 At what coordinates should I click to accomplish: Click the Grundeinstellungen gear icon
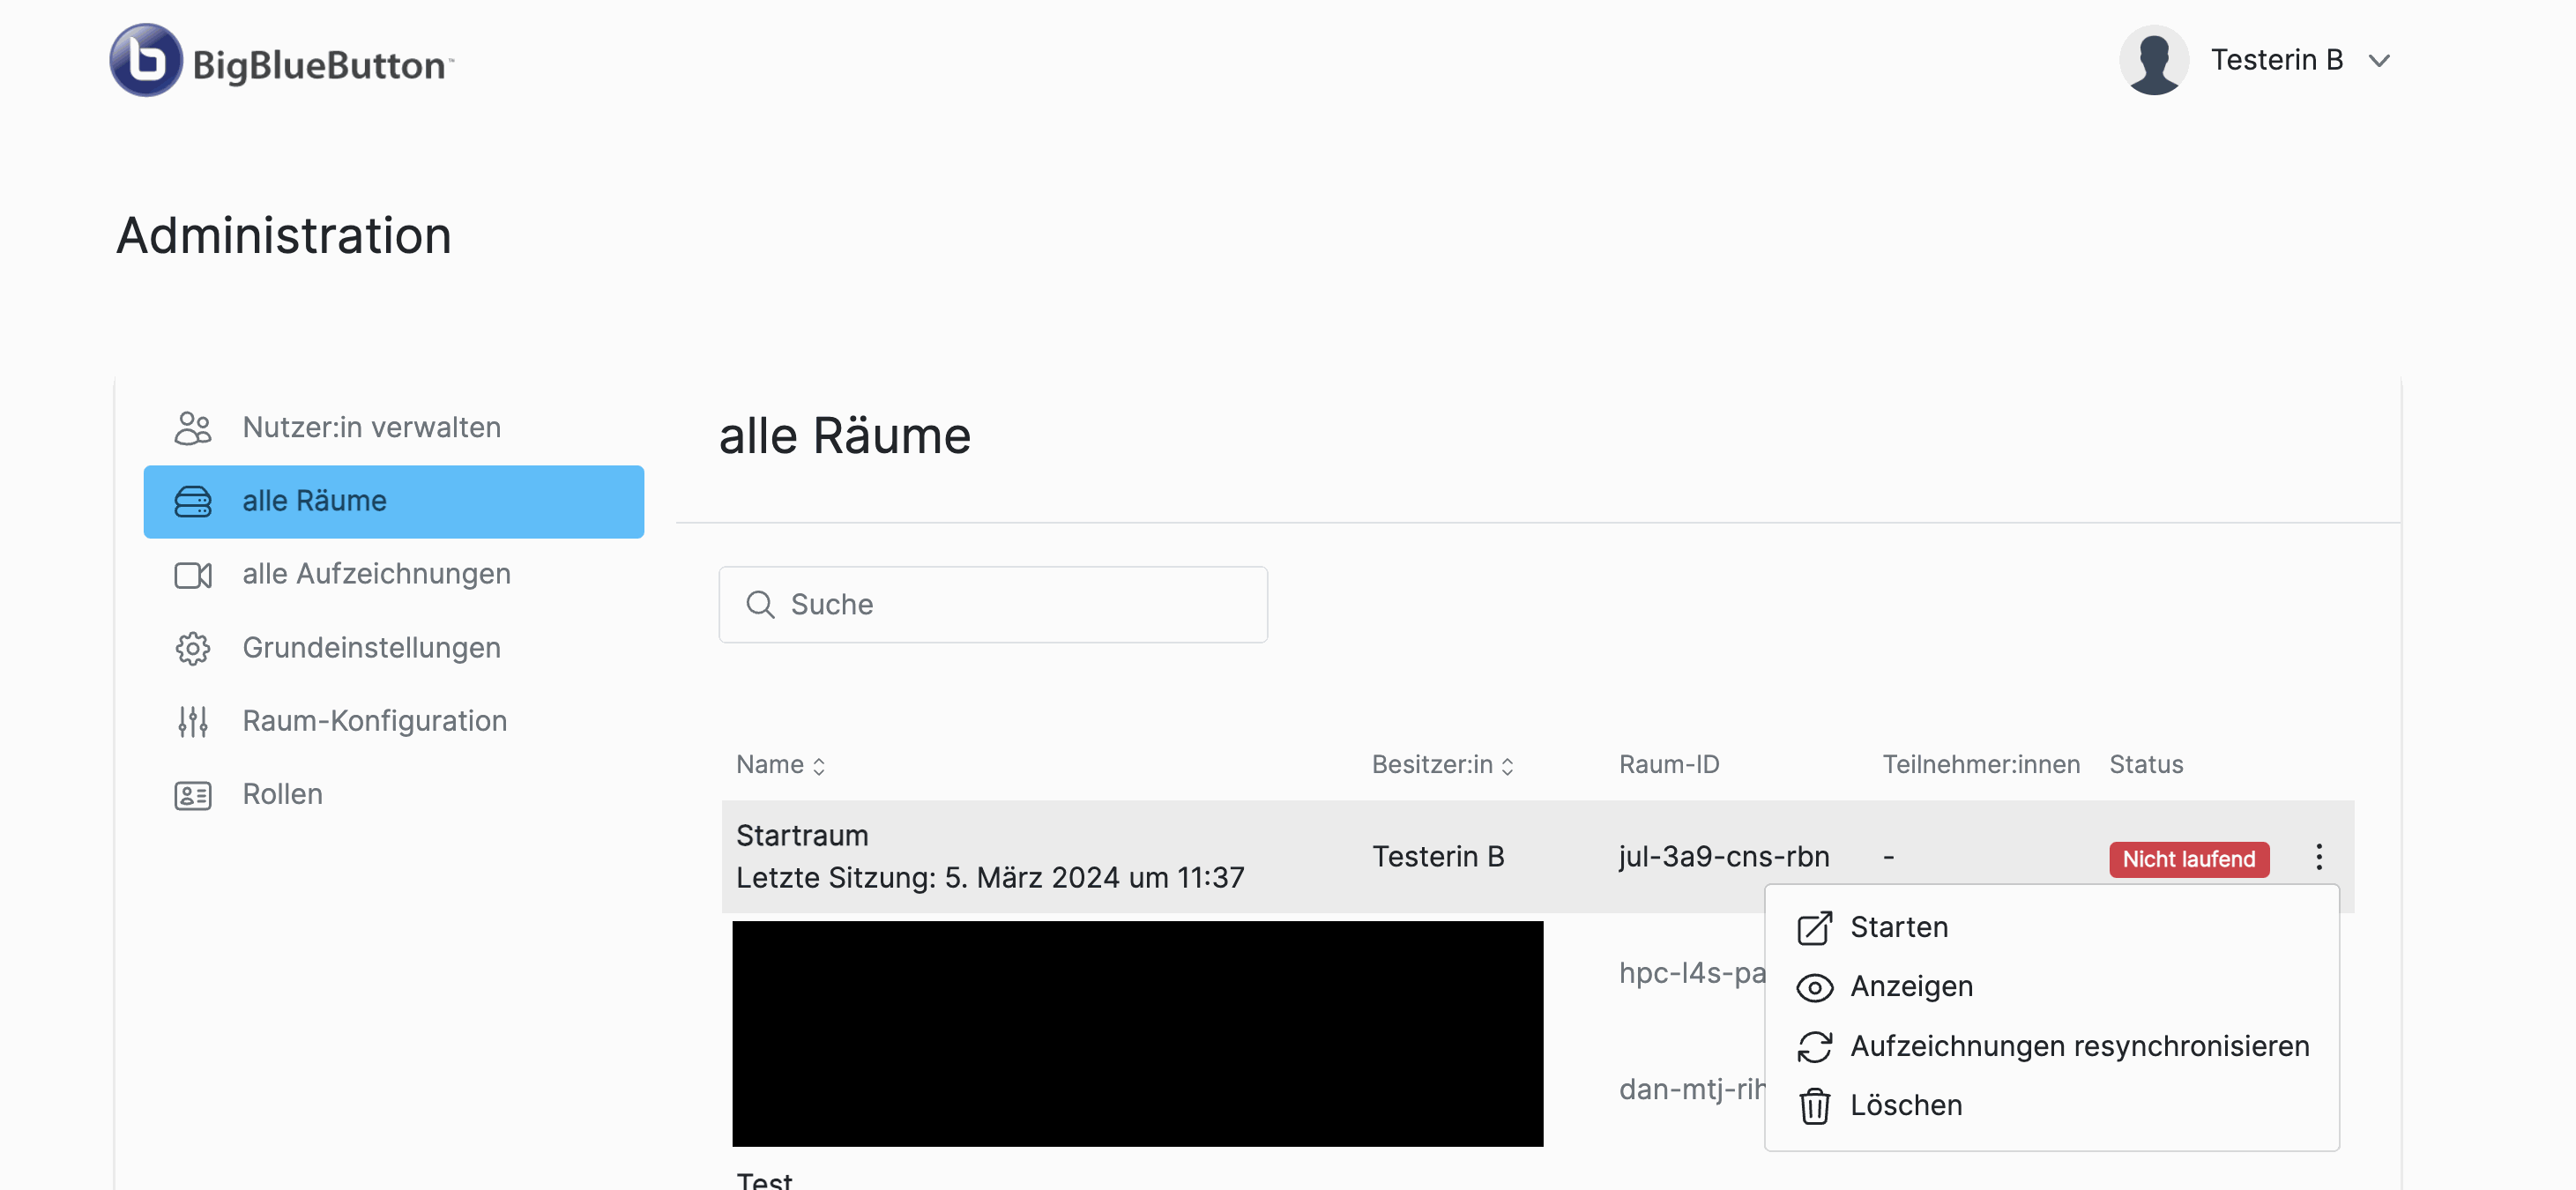coord(193,648)
